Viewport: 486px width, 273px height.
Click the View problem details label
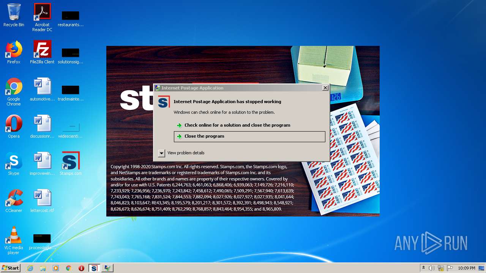(186, 153)
